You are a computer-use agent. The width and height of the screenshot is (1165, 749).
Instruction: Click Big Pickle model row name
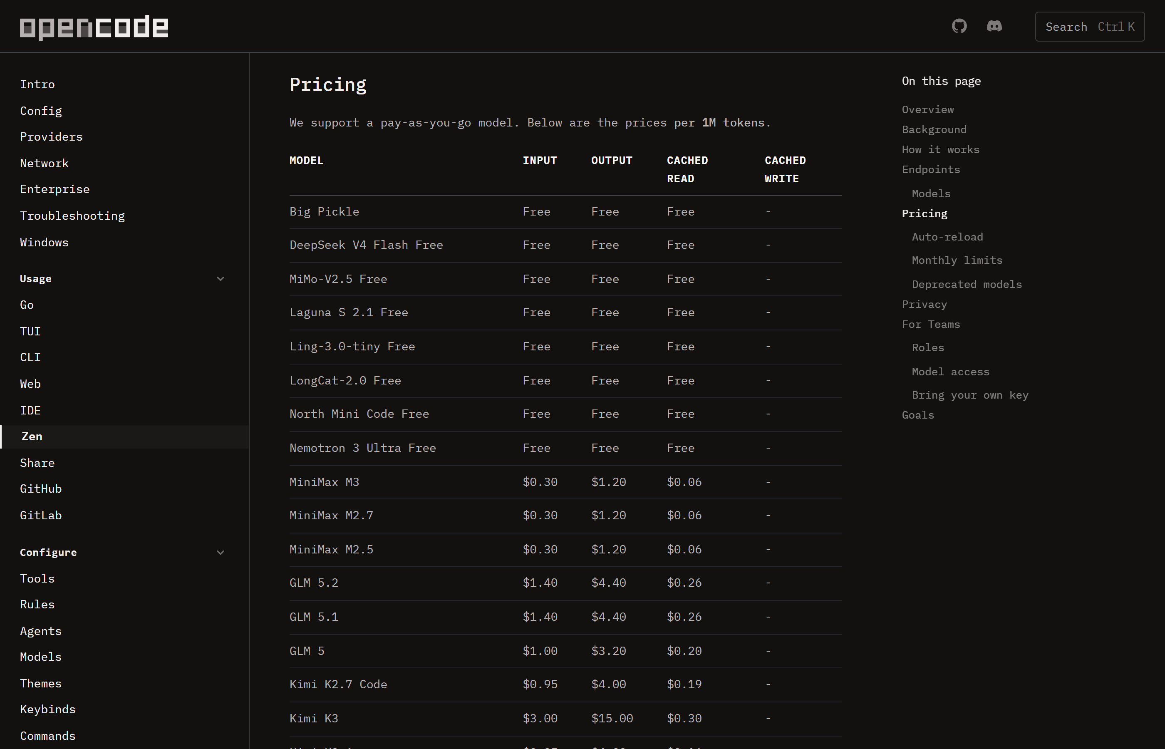coord(324,211)
